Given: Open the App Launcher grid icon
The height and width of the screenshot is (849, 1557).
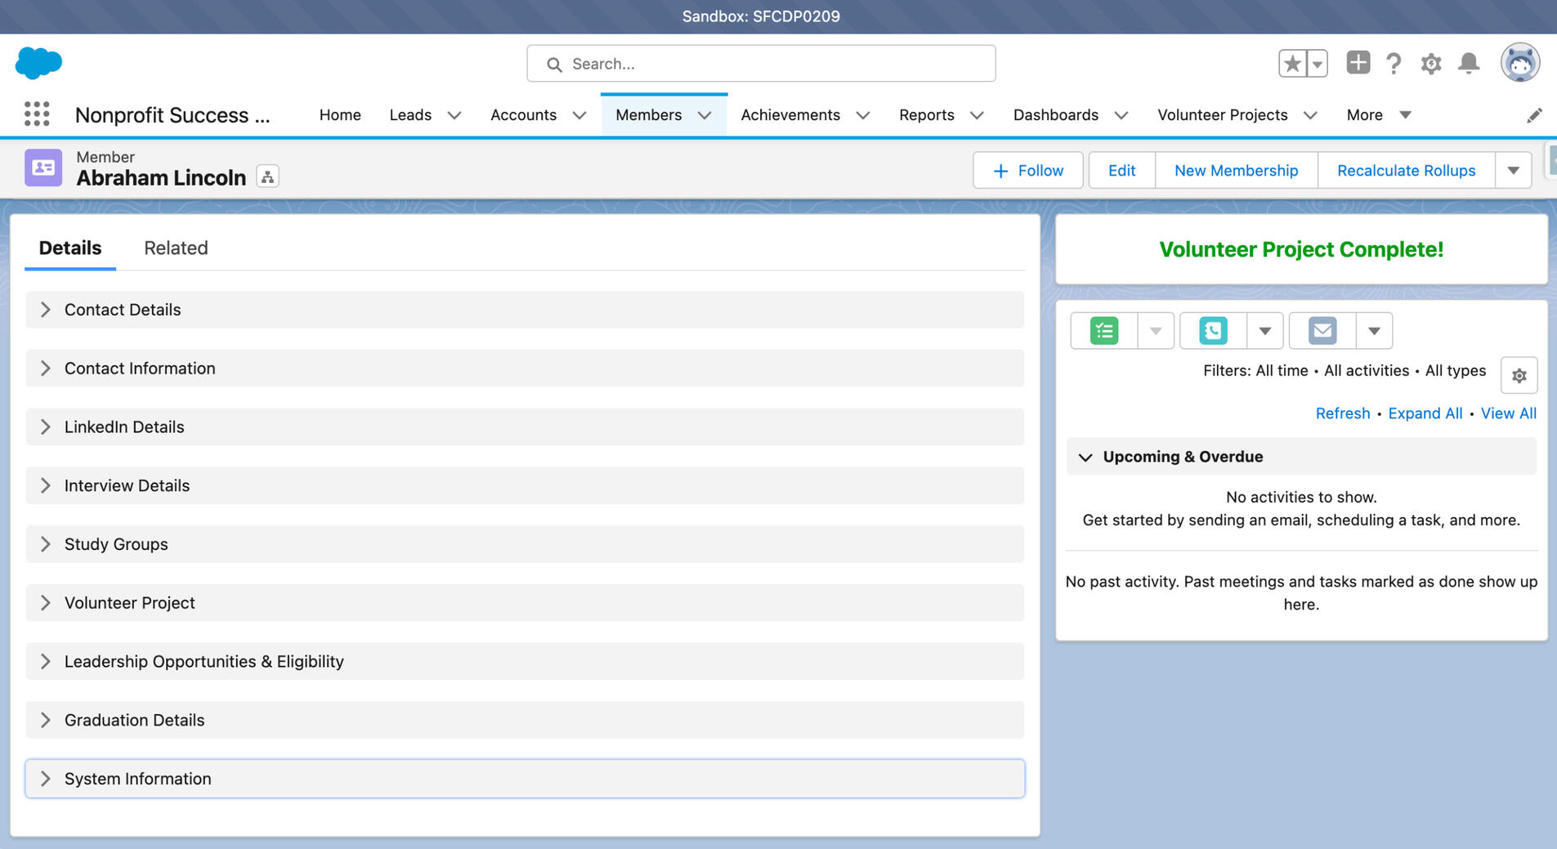Looking at the screenshot, I should click(37, 114).
